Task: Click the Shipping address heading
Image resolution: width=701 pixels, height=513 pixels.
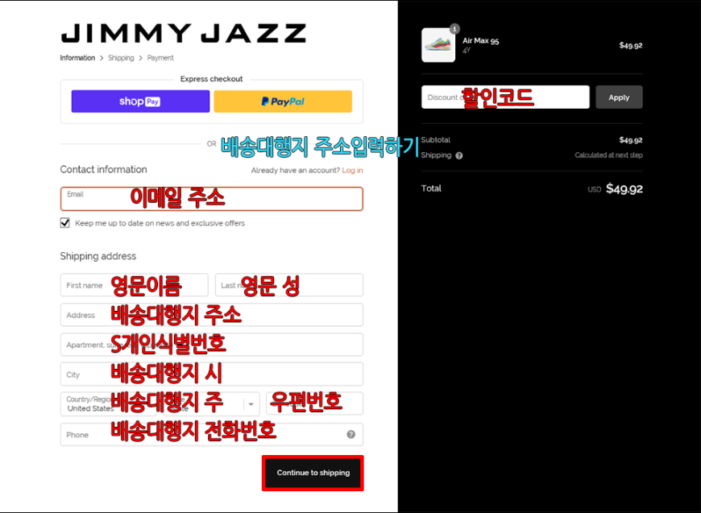Action: (98, 256)
